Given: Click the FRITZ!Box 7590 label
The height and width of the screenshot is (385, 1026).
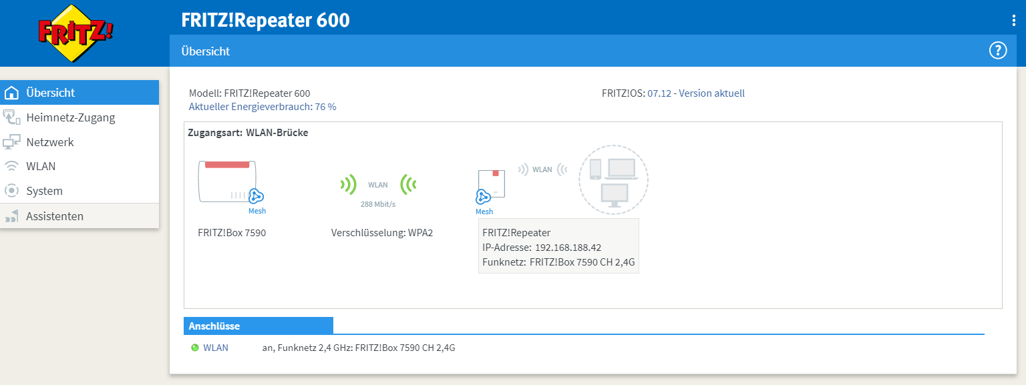Looking at the screenshot, I should (232, 233).
